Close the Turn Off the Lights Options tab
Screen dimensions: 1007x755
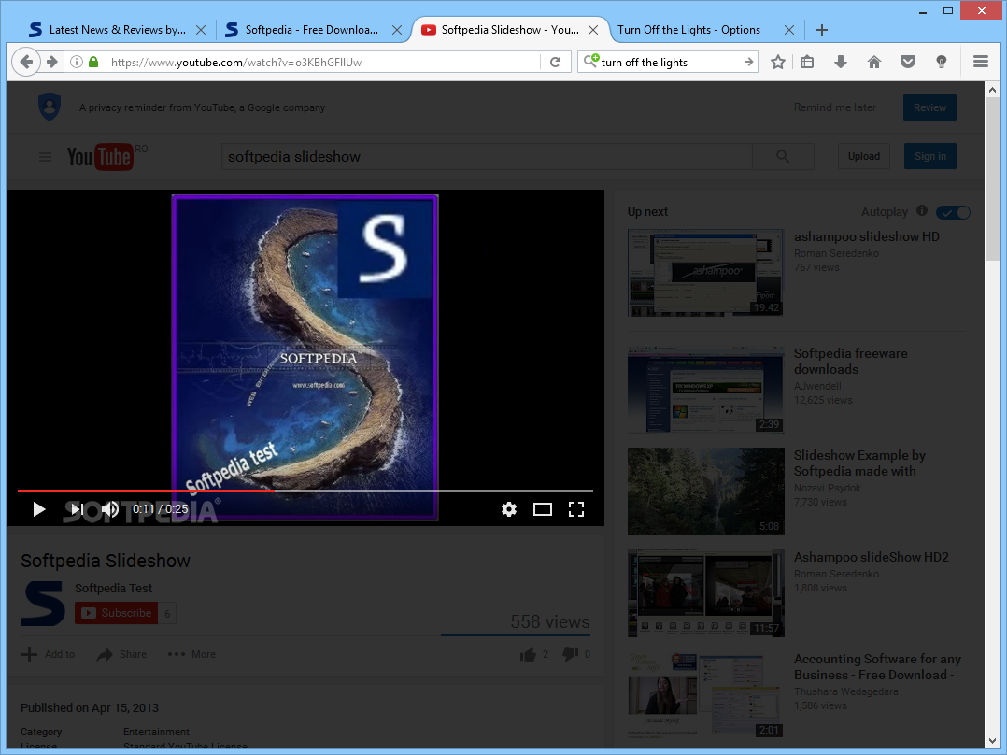[x=789, y=30]
